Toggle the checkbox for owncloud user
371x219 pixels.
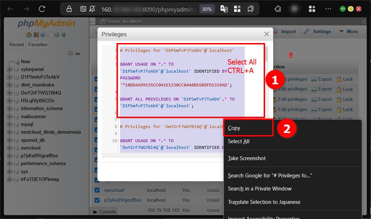(97, 190)
